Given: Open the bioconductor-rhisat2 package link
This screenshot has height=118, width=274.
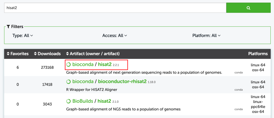Looking at the screenshot, I should pos(122,82).
